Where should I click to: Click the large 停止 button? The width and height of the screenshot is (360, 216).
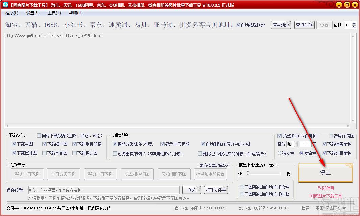325,172
